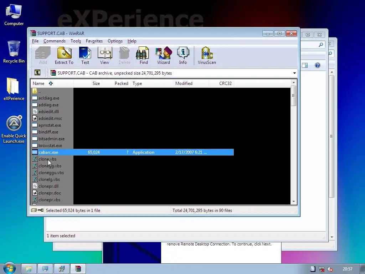Sort by the CRC32 column header
The height and width of the screenshot is (274, 365).
[x=221, y=83]
